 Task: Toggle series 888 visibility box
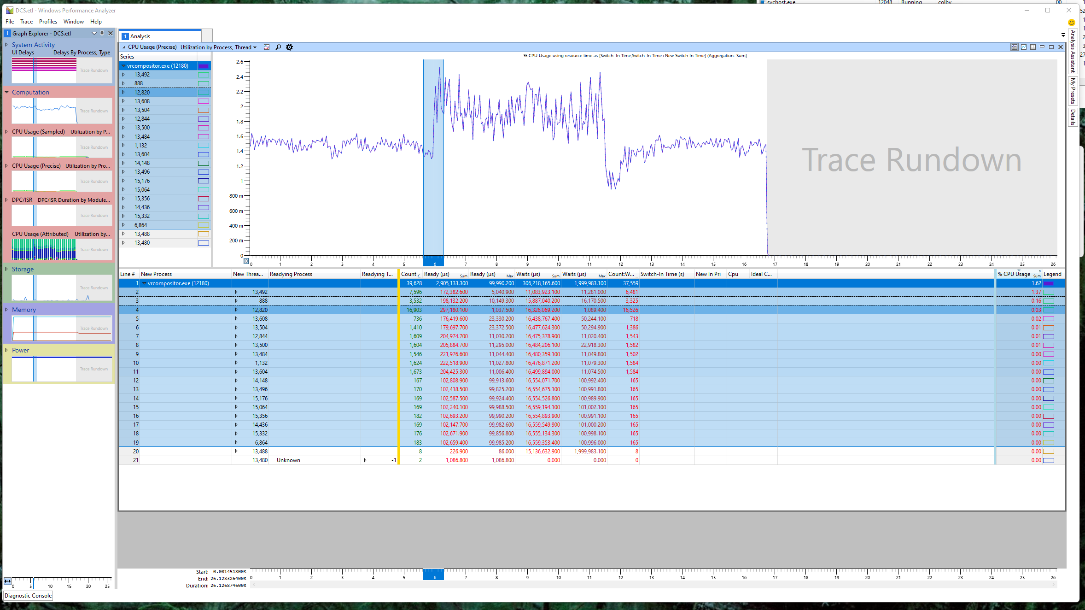click(x=203, y=83)
